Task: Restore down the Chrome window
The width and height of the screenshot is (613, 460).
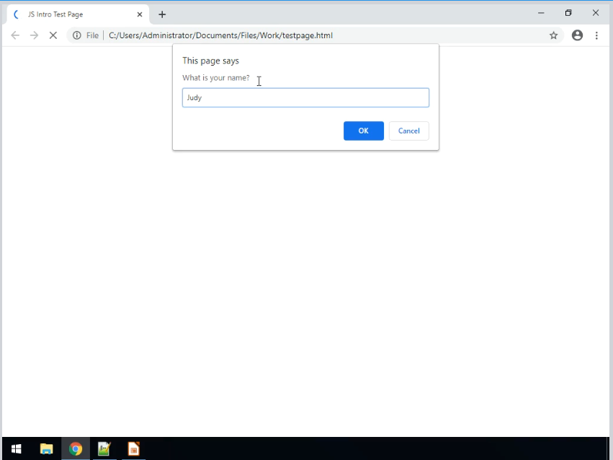Action: point(568,13)
